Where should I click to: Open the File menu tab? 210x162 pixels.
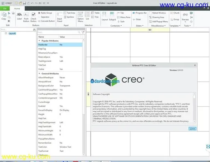click(x=5, y=9)
